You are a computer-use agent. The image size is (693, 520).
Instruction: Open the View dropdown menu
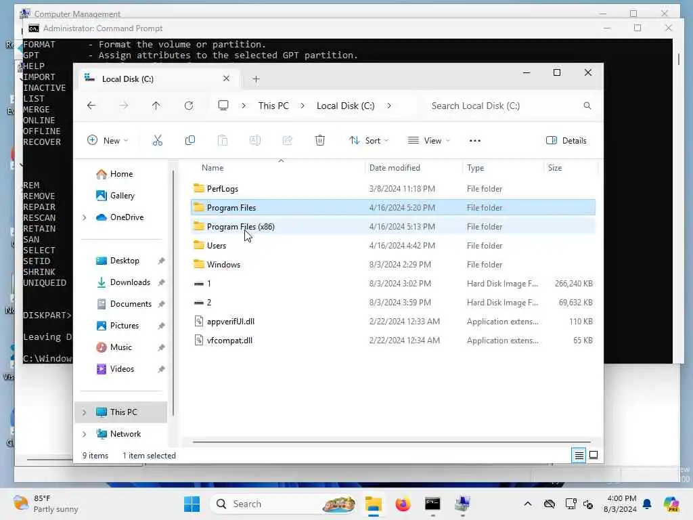428,141
